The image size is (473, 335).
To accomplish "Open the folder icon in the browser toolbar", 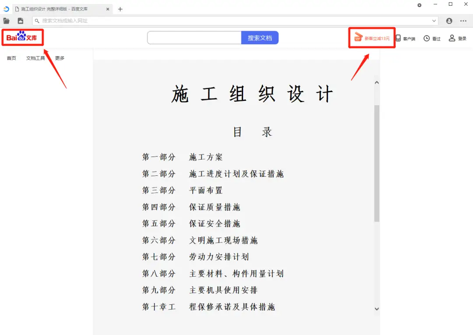I will 6,21.
